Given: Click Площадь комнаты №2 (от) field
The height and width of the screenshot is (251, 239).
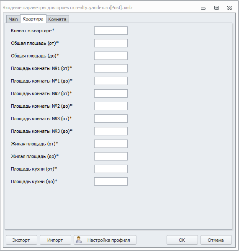Looking at the screenshot, I should (x=111, y=93).
